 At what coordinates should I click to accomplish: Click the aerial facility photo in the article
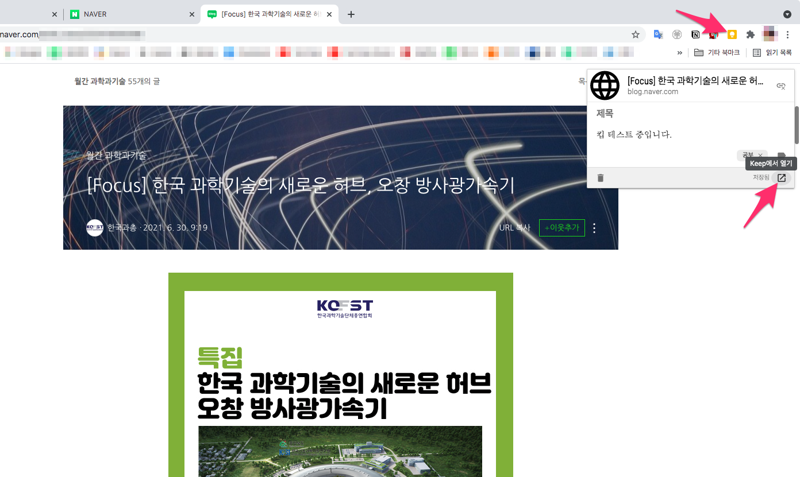(340, 451)
